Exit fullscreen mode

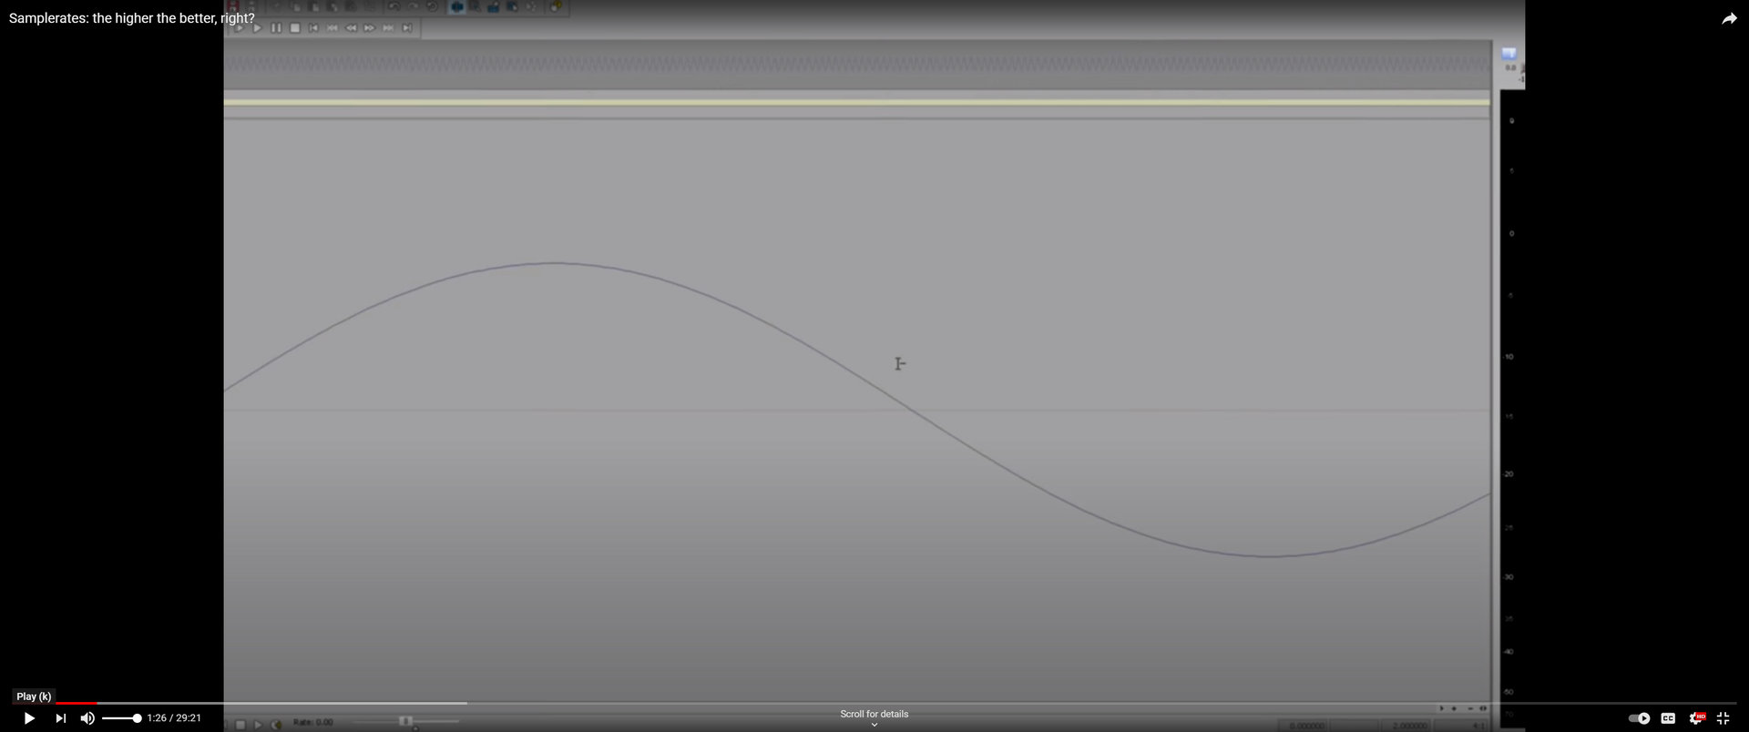[x=1723, y=718]
